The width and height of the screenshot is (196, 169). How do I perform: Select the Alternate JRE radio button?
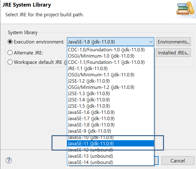pyautogui.click(x=10, y=53)
